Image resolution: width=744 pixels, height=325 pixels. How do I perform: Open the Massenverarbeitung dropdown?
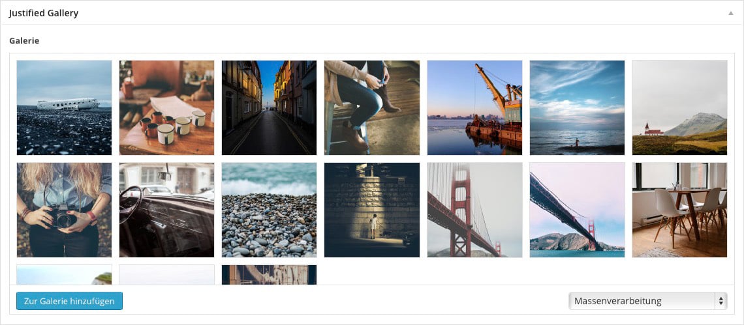pos(647,301)
